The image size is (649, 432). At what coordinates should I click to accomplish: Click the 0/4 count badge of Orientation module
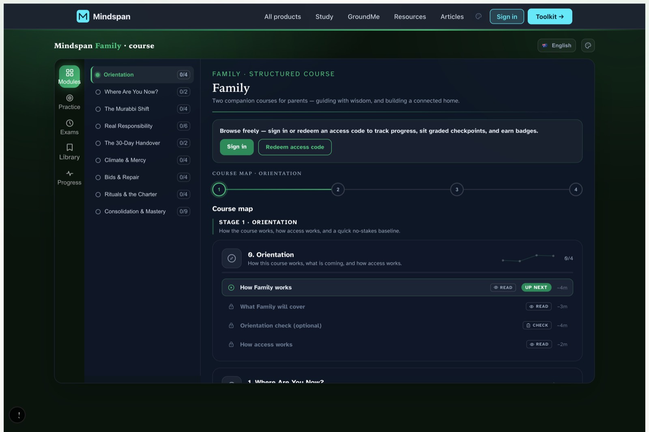[184, 75]
